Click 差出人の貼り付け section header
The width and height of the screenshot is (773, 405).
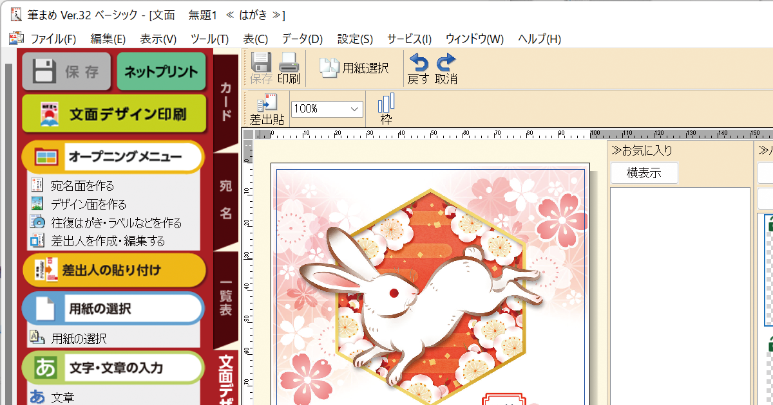tap(114, 270)
